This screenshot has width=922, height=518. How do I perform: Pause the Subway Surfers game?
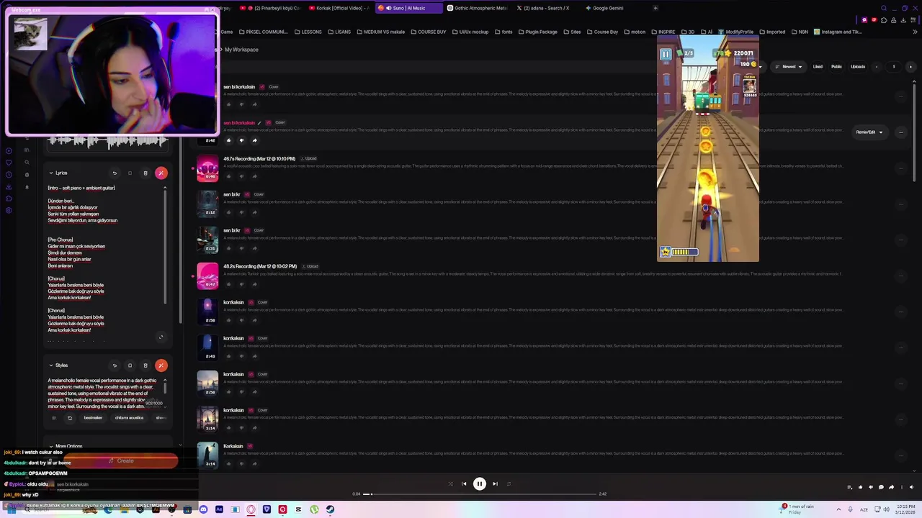pyautogui.click(x=666, y=54)
